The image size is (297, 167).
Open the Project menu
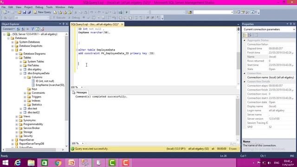(28, 7)
